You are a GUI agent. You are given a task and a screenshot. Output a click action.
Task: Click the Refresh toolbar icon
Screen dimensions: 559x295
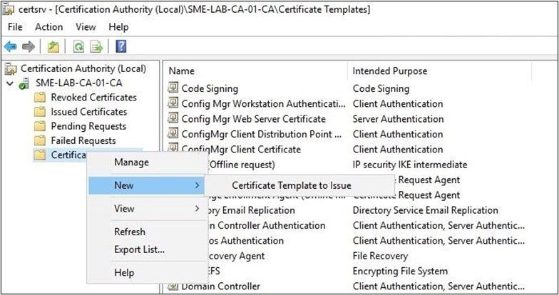(78, 47)
